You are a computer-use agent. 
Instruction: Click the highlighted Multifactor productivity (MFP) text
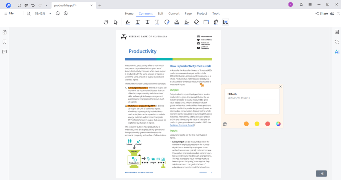click(x=141, y=106)
